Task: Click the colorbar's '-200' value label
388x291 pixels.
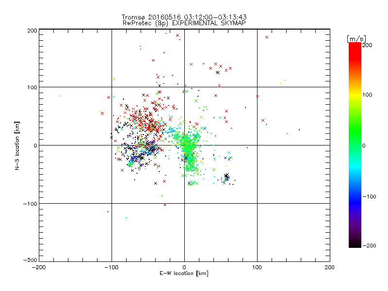Action: click(369, 245)
